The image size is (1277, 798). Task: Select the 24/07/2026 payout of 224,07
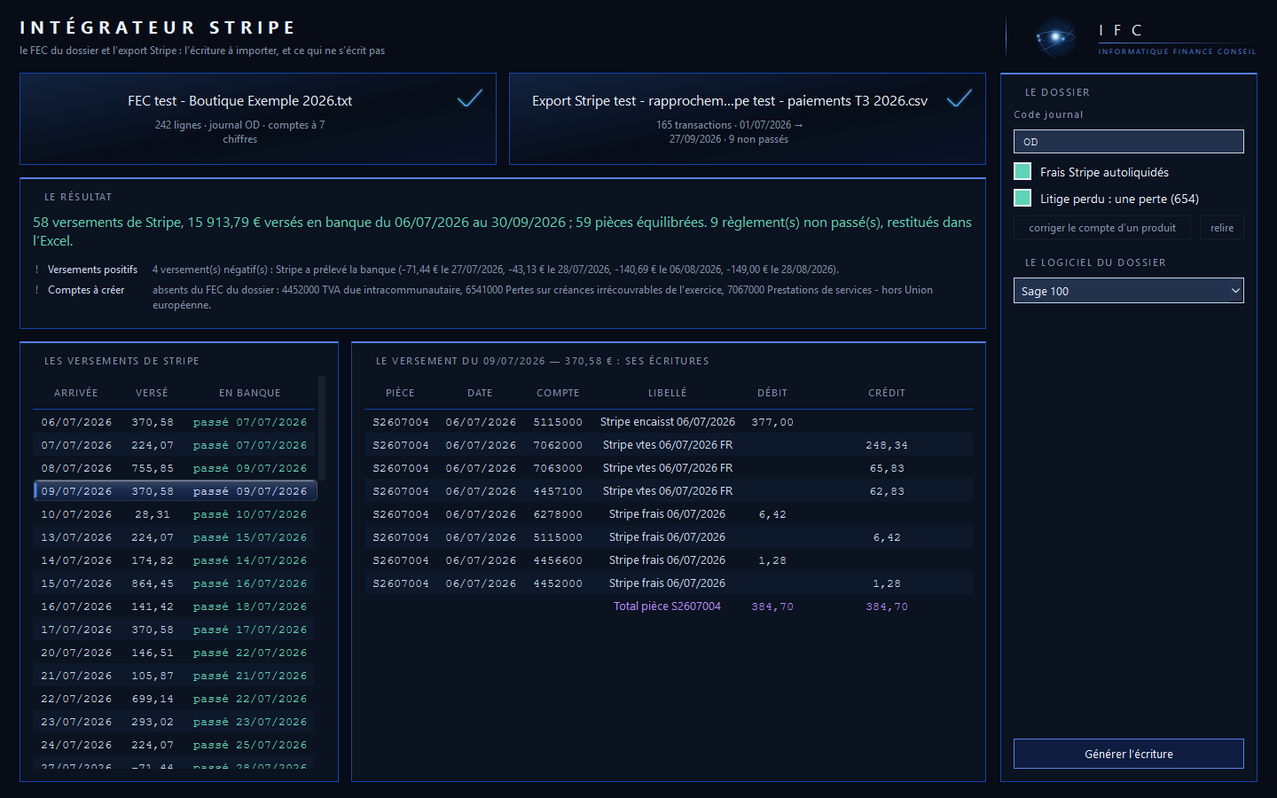click(x=175, y=745)
